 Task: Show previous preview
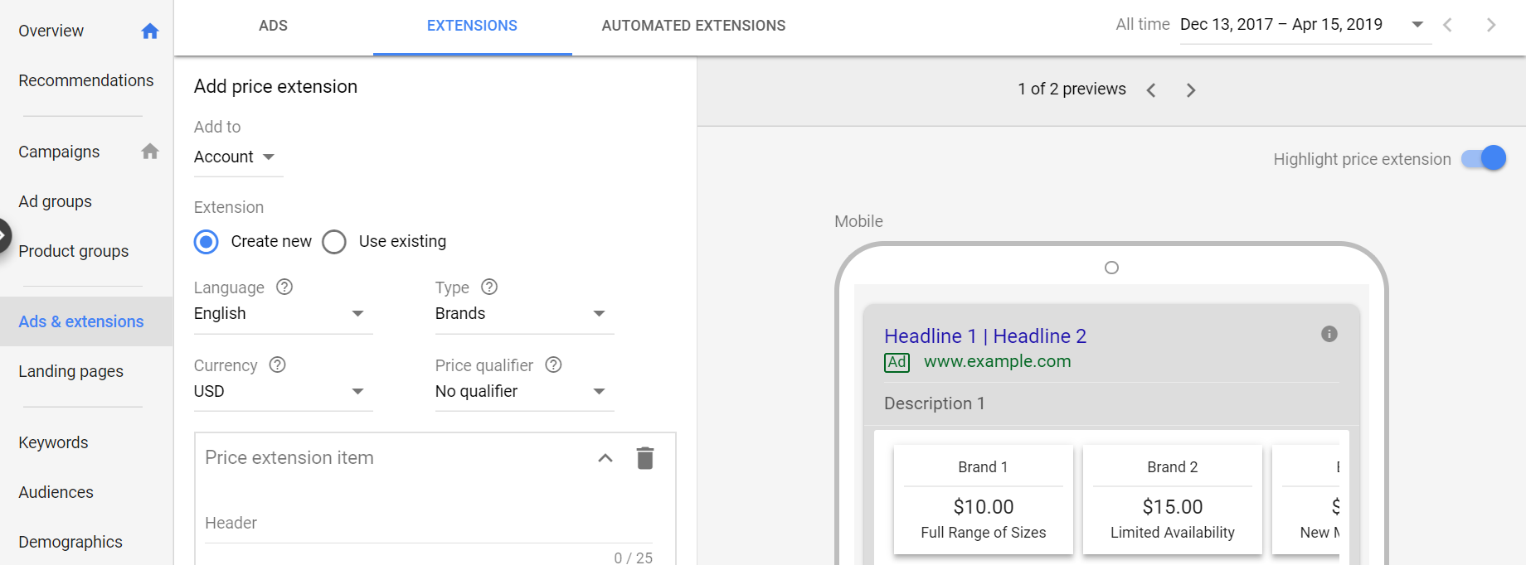point(1151,90)
